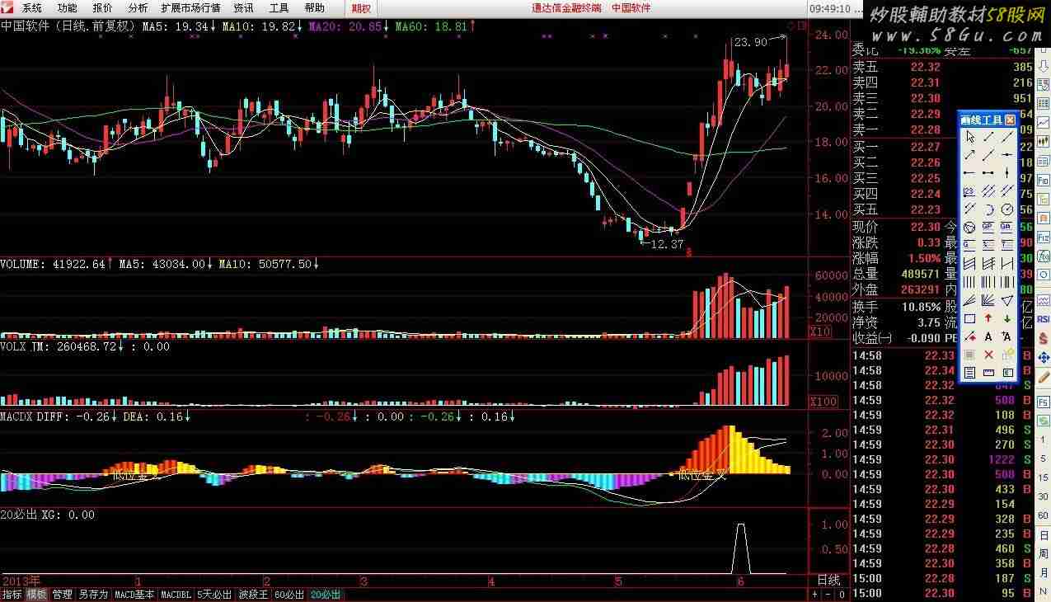
Task: Close the 画线工具 drawing tools panel
Action: (1010, 120)
